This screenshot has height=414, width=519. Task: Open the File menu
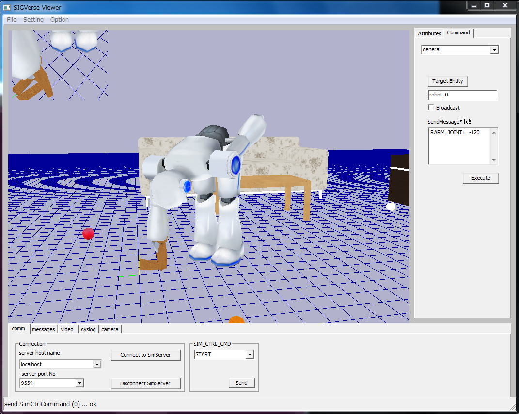12,20
